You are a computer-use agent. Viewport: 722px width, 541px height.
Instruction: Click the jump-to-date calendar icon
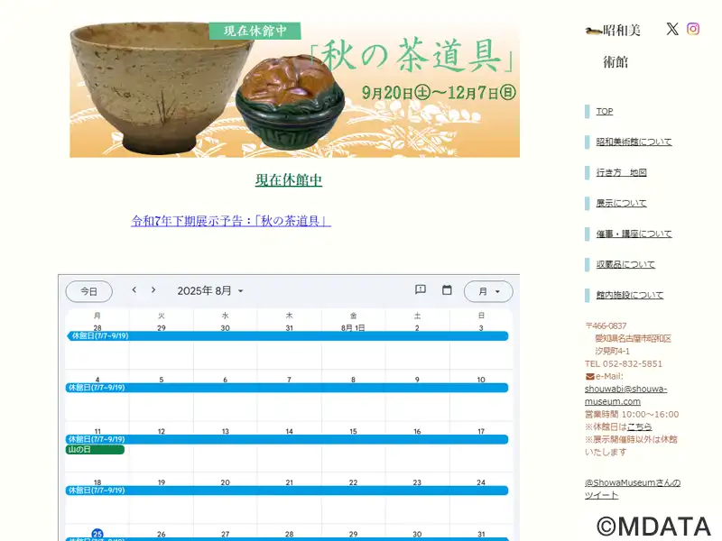pos(447,289)
